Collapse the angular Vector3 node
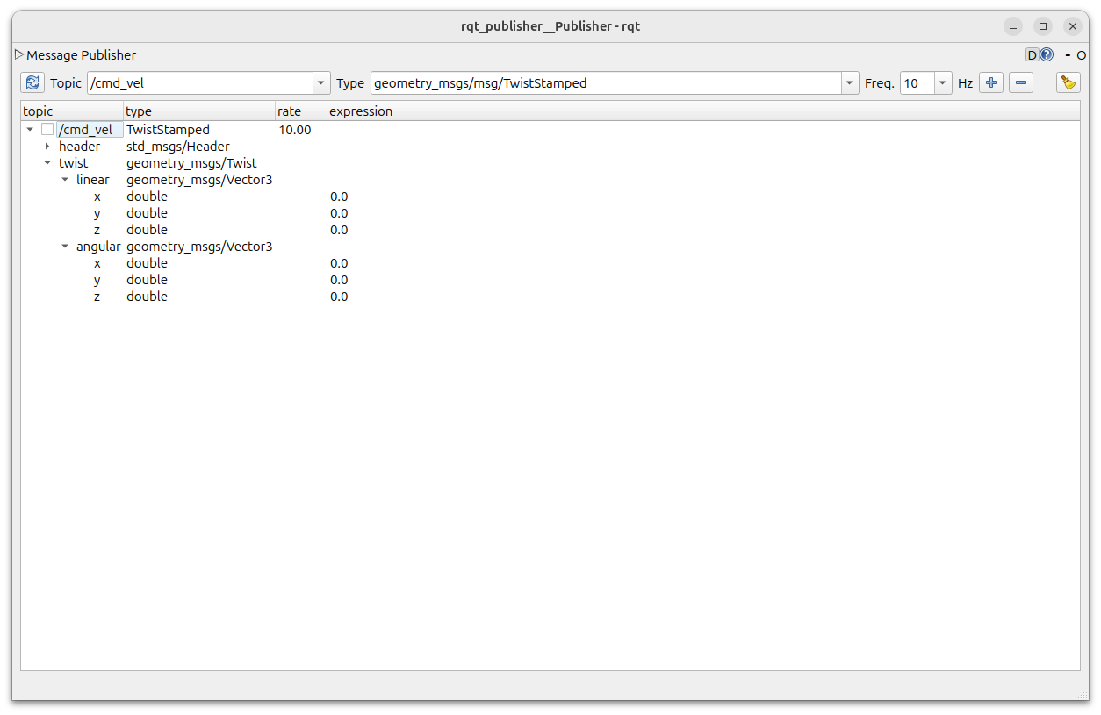This screenshot has height=715, width=1101. [x=65, y=247]
